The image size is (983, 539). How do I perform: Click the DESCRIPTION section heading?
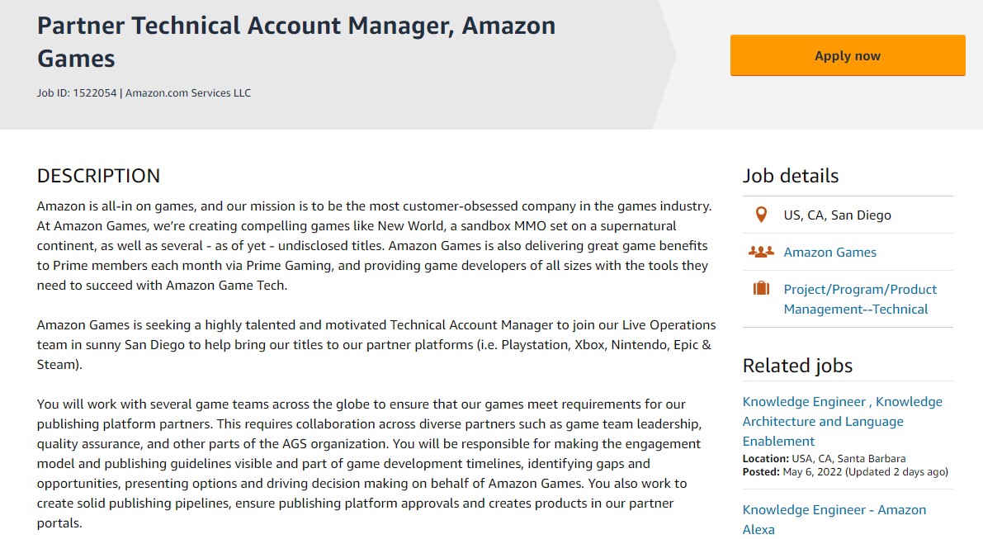point(98,176)
